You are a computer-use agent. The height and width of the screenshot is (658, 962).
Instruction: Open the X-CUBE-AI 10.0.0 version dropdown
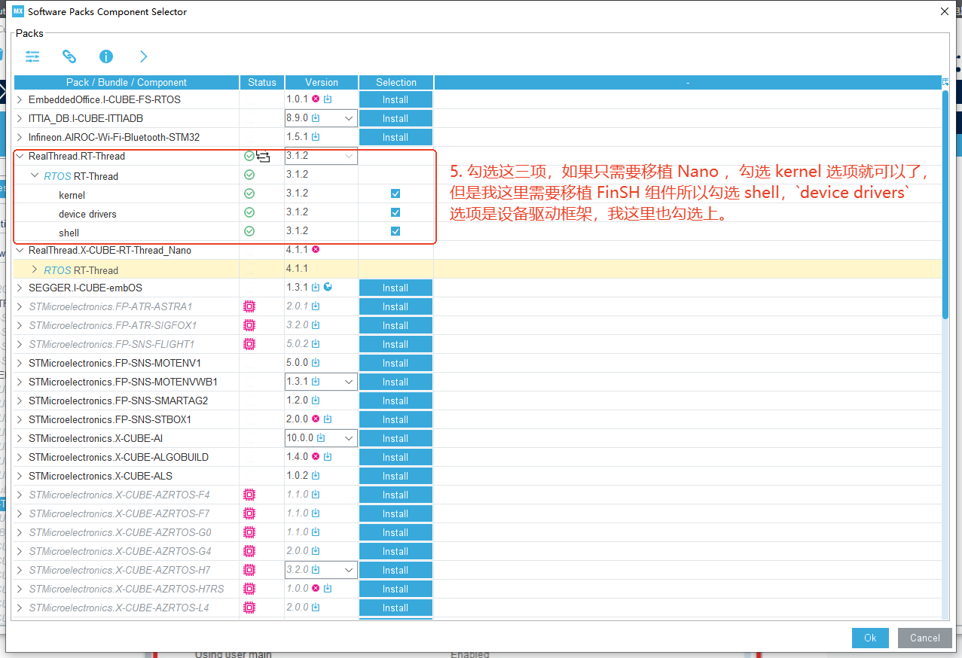point(349,438)
